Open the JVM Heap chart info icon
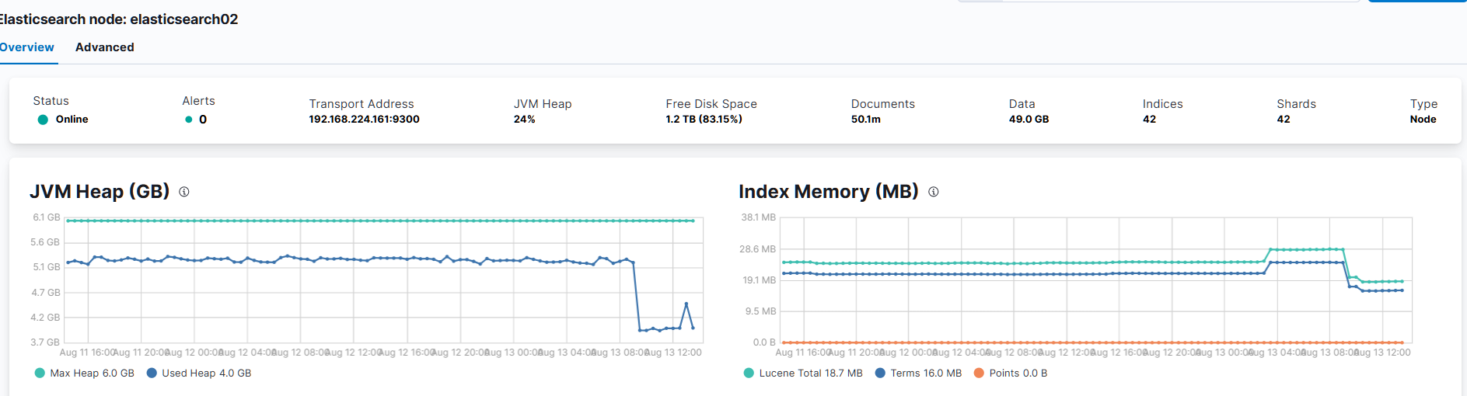Image resolution: width=1467 pixels, height=396 pixels. coord(184,192)
